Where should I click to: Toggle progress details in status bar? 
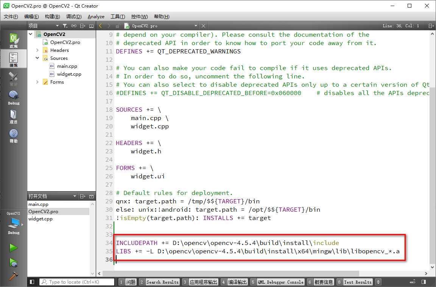(413, 282)
